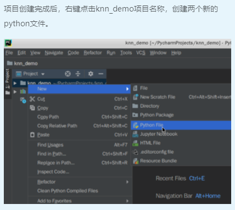Click the Jupyter Notebook icon

(136, 134)
